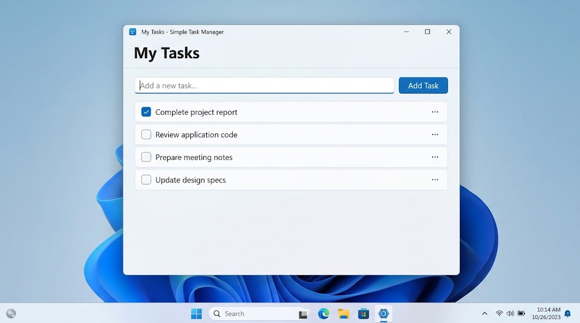Select the Prepare meeting notes text
Image resolution: width=580 pixels, height=323 pixels.
pos(194,158)
